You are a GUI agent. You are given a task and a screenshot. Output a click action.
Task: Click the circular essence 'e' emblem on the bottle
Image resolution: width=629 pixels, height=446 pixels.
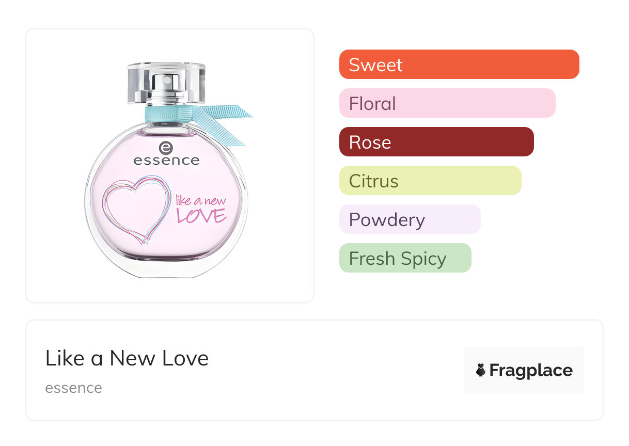pyautogui.click(x=166, y=147)
